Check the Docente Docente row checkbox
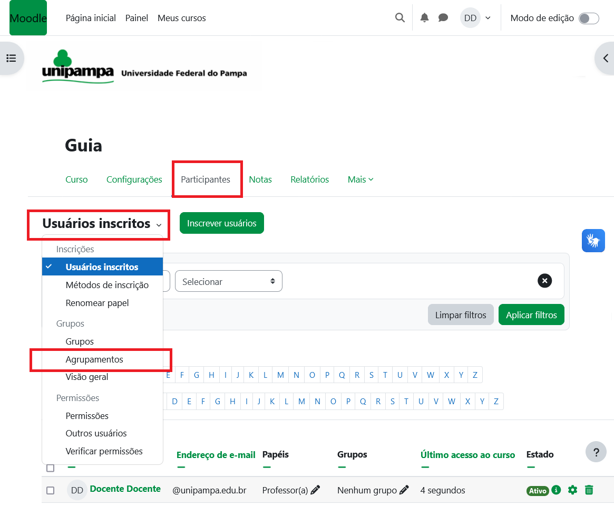This screenshot has width=614, height=505. click(x=51, y=491)
